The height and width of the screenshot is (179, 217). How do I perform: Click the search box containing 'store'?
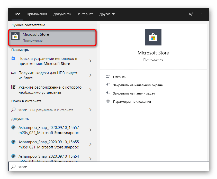[x=108, y=167]
